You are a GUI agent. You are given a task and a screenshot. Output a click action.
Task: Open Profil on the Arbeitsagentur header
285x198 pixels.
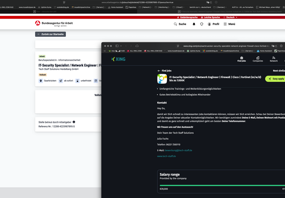[x=214, y=24]
